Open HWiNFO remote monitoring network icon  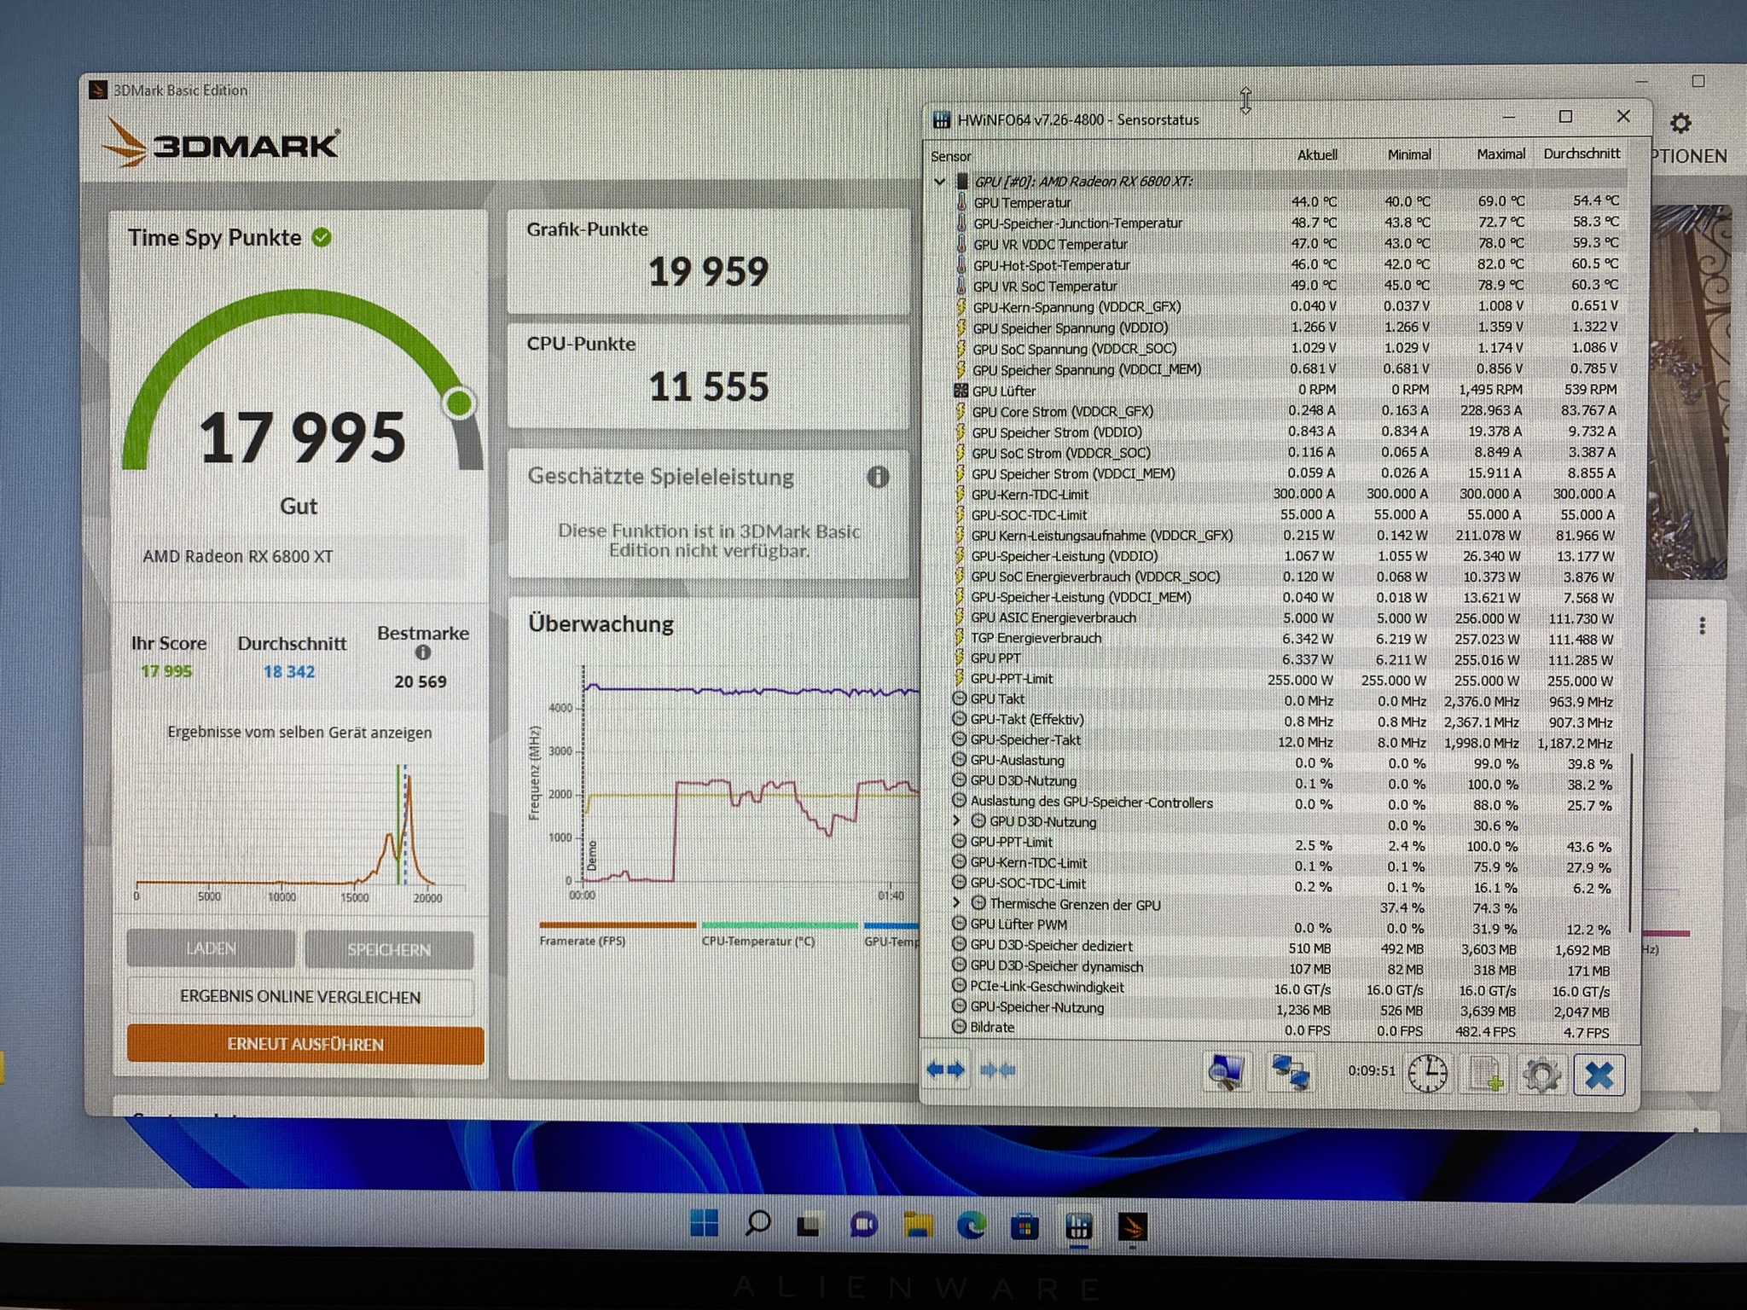1290,1072
